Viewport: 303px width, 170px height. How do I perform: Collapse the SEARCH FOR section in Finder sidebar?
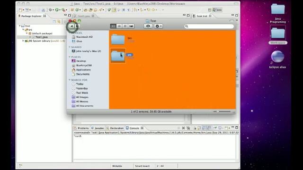tap(70, 80)
